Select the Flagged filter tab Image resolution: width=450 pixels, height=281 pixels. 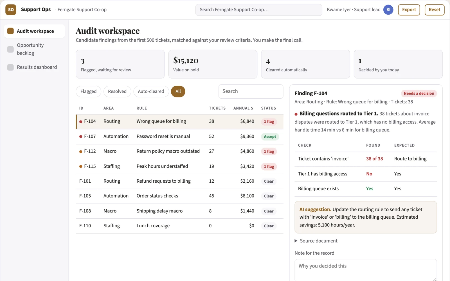point(88,92)
